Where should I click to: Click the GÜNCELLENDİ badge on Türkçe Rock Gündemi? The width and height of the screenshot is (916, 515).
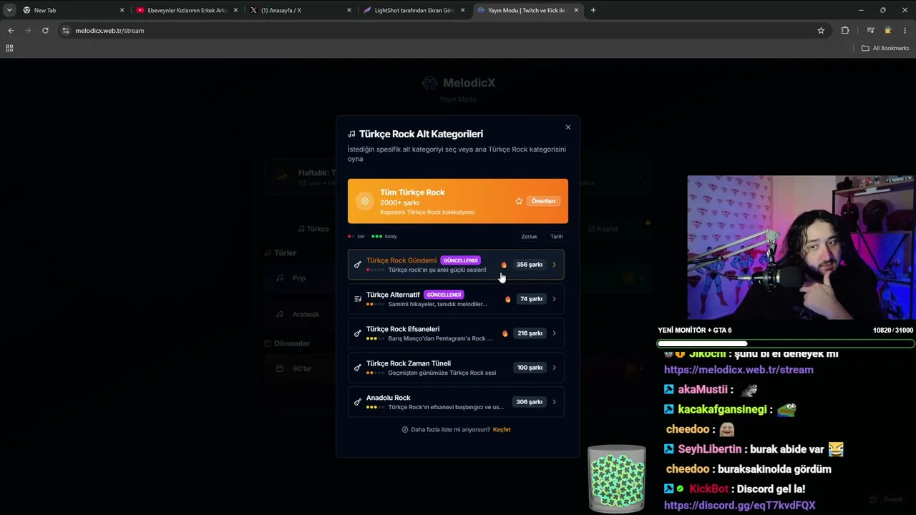click(460, 260)
